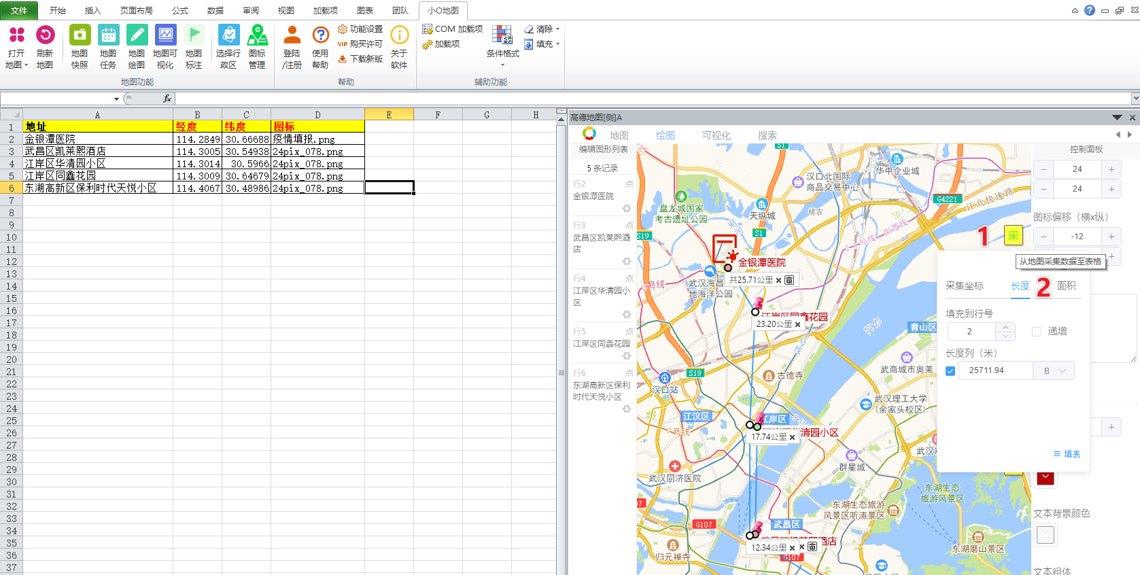The height and width of the screenshot is (575, 1140).
Task: Enable the 递增 increment checkbox
Action: pos(1037,332)
